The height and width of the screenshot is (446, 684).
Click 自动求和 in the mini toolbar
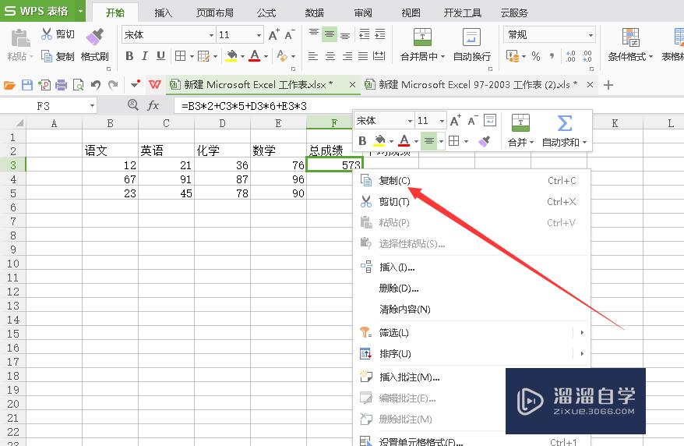[x=564, y=131]
